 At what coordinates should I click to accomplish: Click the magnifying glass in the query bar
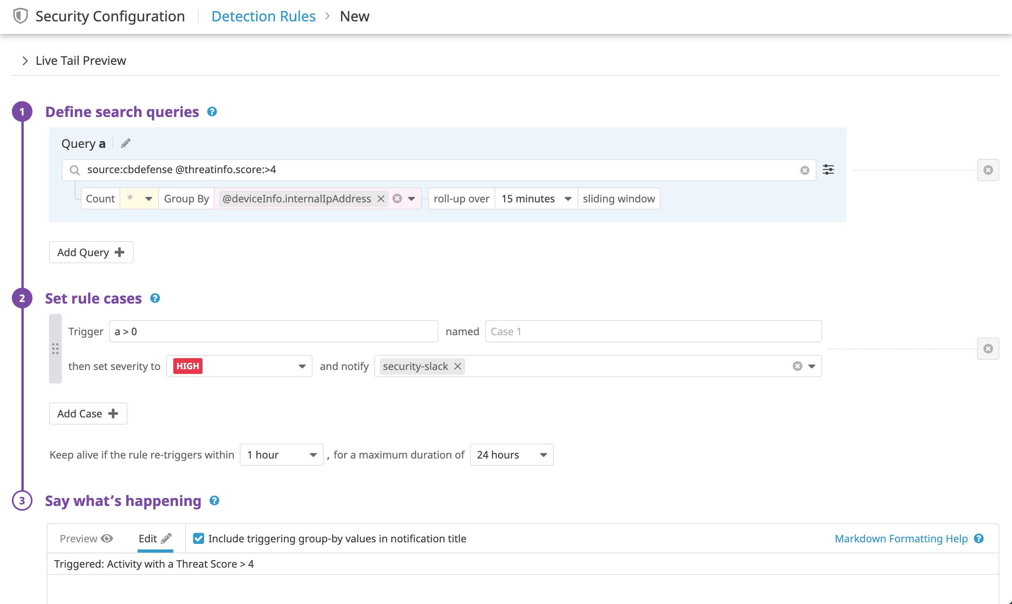point(75,170)
